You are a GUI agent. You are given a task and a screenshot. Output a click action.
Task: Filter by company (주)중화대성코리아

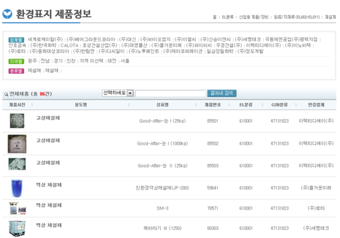pyautogui.click(x=49, y=51)
